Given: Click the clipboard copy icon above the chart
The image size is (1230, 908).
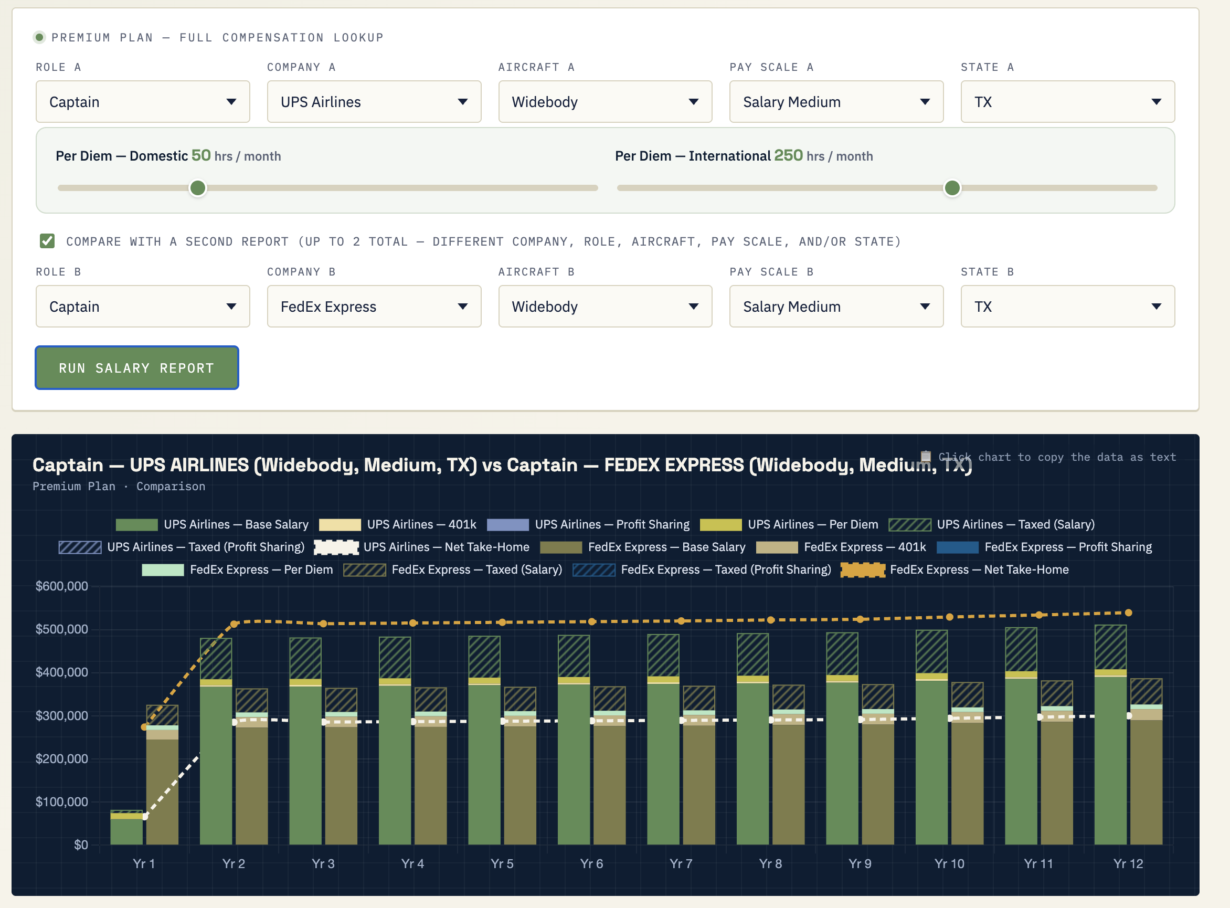Looking at the screenshot, I should coord(926,456).
